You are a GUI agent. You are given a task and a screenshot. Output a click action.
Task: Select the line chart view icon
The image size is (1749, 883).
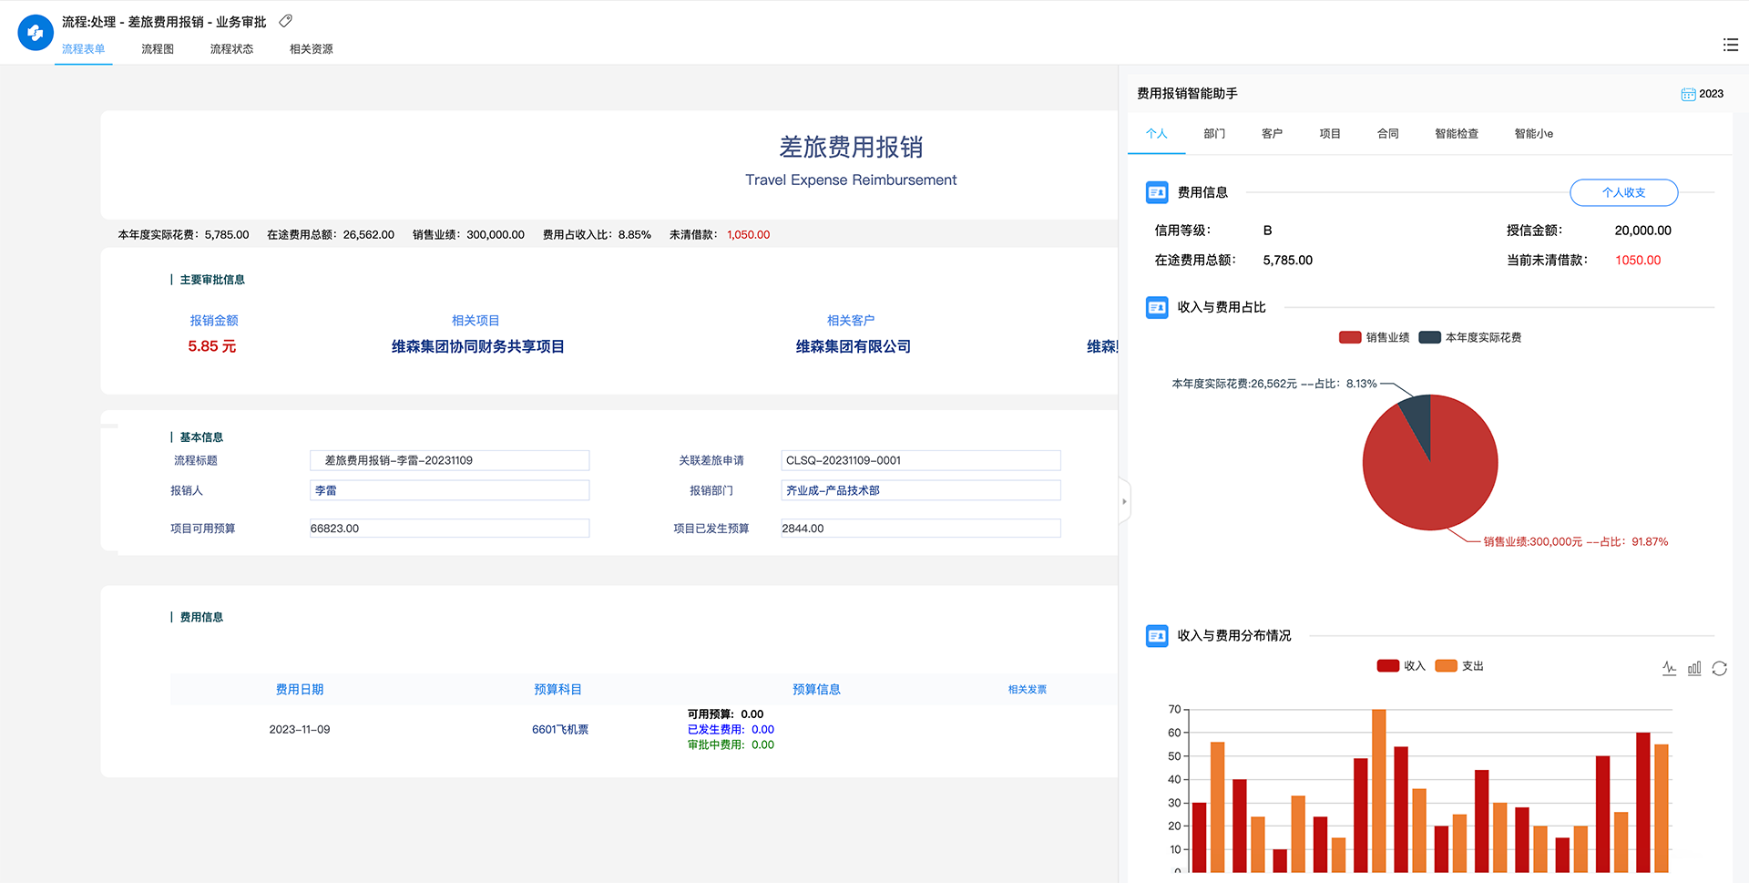tap(1670, 668)
